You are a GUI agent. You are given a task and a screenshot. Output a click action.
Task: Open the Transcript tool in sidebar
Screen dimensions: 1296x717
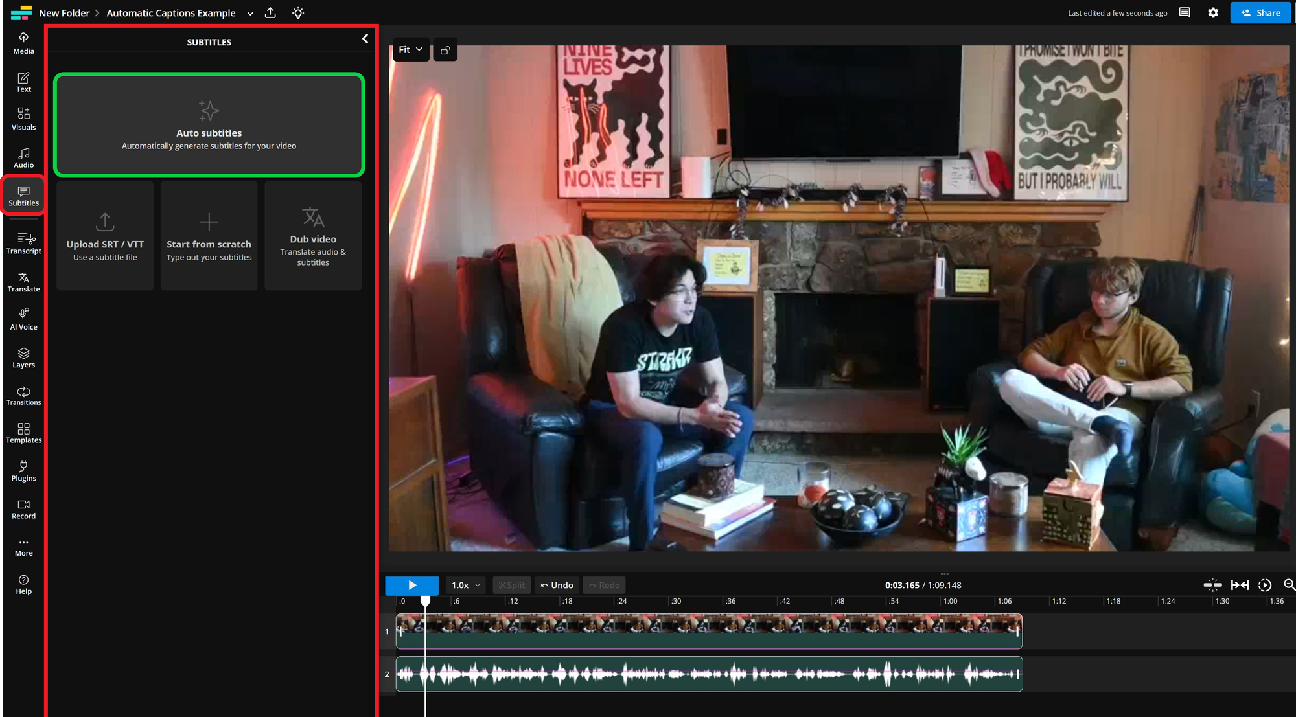pyautogui.click(x=23, y=244)
